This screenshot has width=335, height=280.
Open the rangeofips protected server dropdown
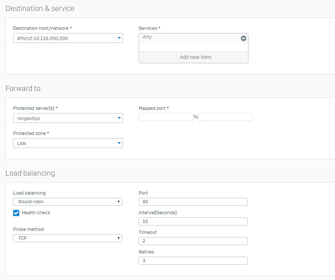tap(65, 118)
